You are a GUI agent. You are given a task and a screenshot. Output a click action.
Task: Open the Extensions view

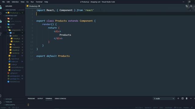[1, 34]
